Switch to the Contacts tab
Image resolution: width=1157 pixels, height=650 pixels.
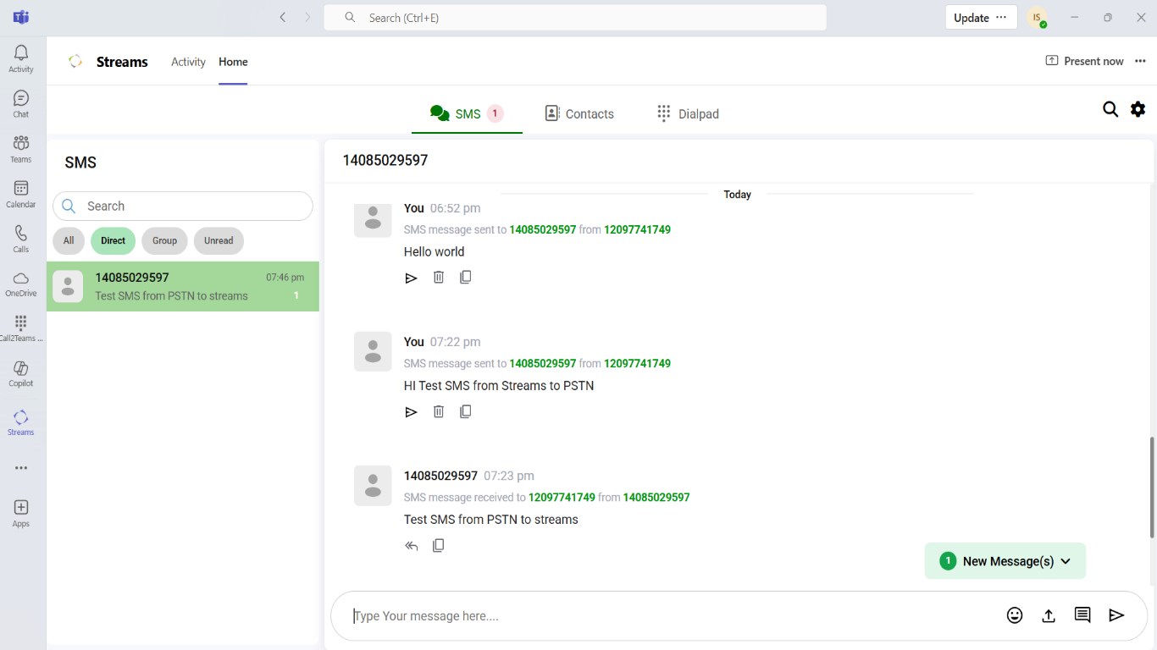[x=579, y=113]
